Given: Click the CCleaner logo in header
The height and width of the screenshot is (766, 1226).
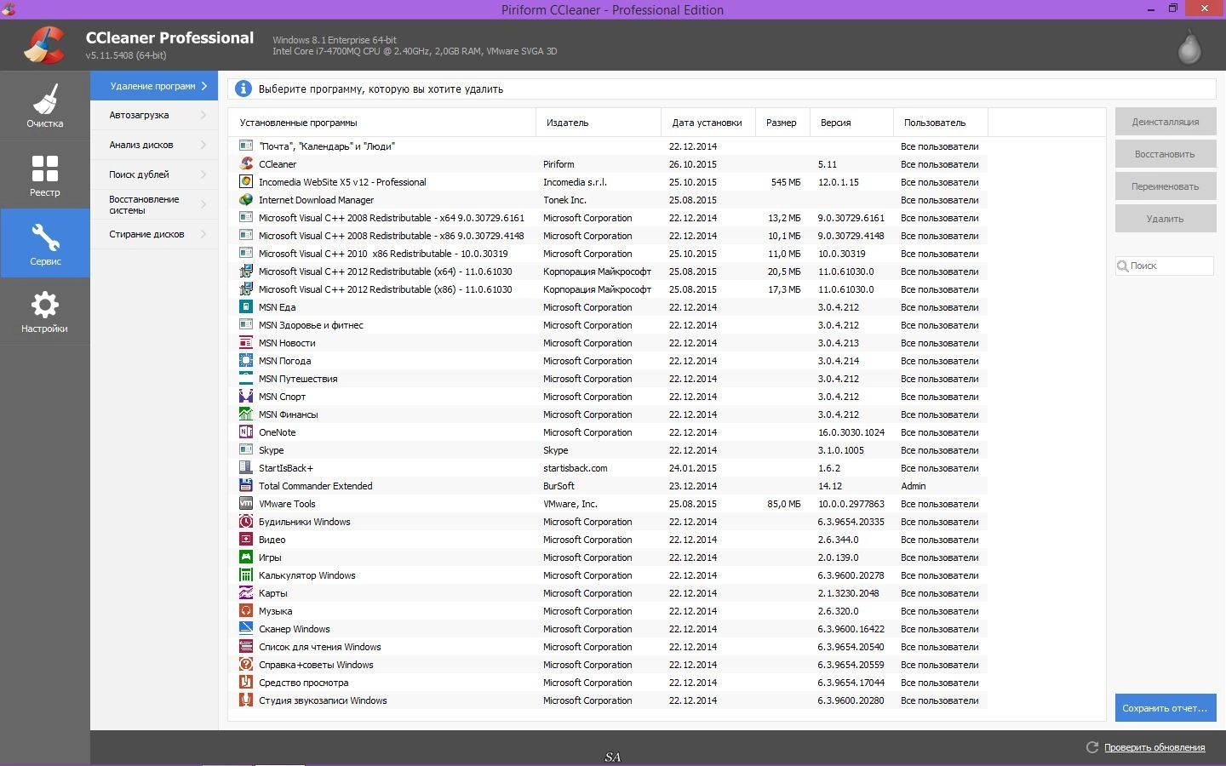Looking at the screenshot, I should tap(43, 45).
